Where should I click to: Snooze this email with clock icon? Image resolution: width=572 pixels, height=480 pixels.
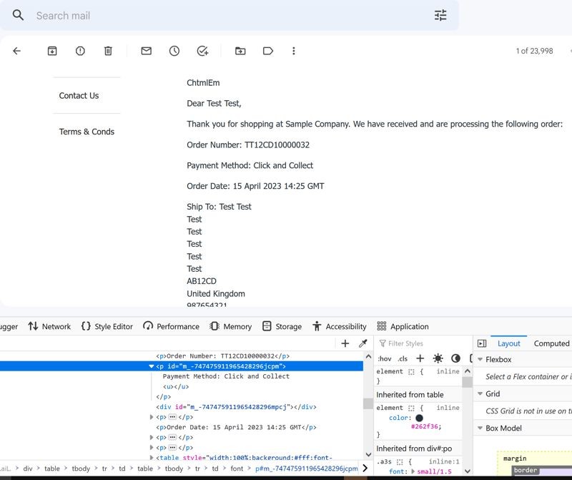point(174,51)
